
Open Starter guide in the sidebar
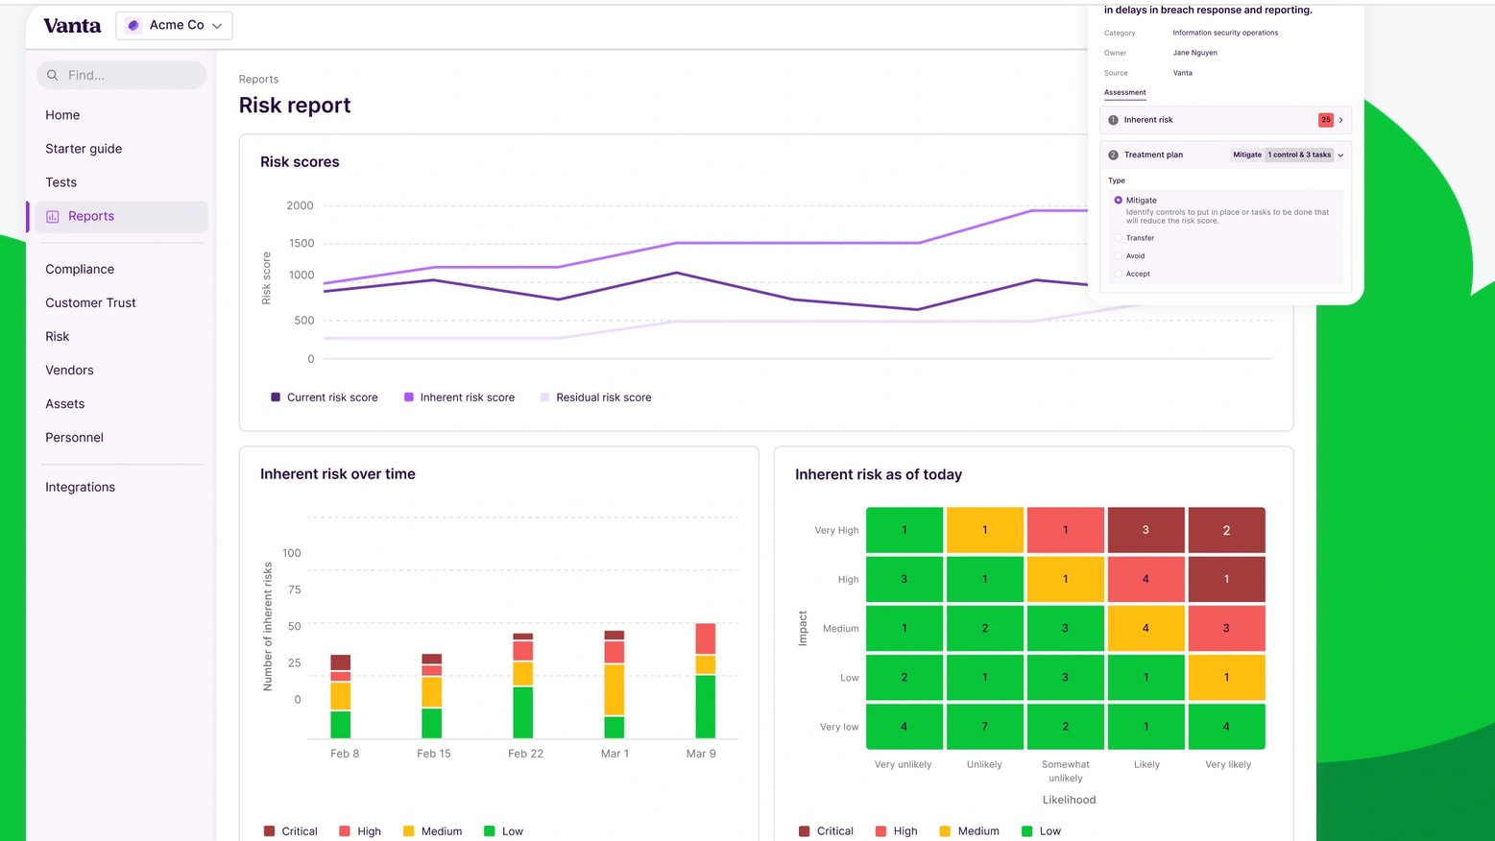click(x=84, y=149)
